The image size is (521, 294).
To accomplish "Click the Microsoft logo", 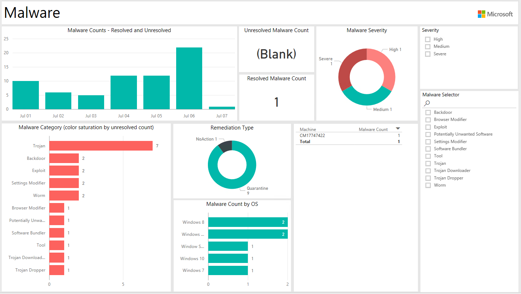I will (495, 14).
